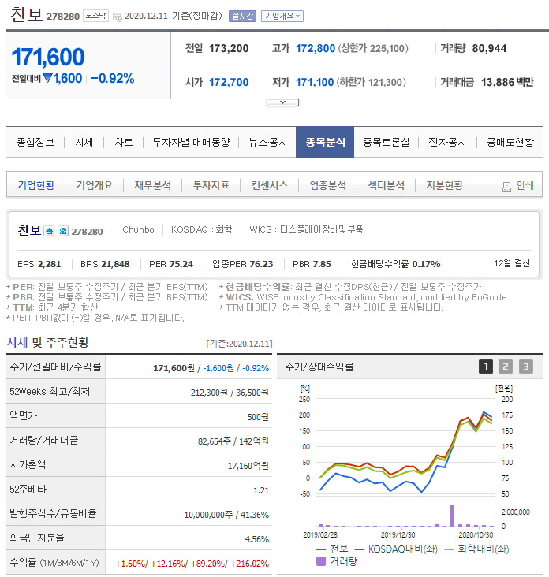This screenshot has height=577, width=549.
Task: Click the 시세 및 주주현황 heading
Action: click(48, 343)
